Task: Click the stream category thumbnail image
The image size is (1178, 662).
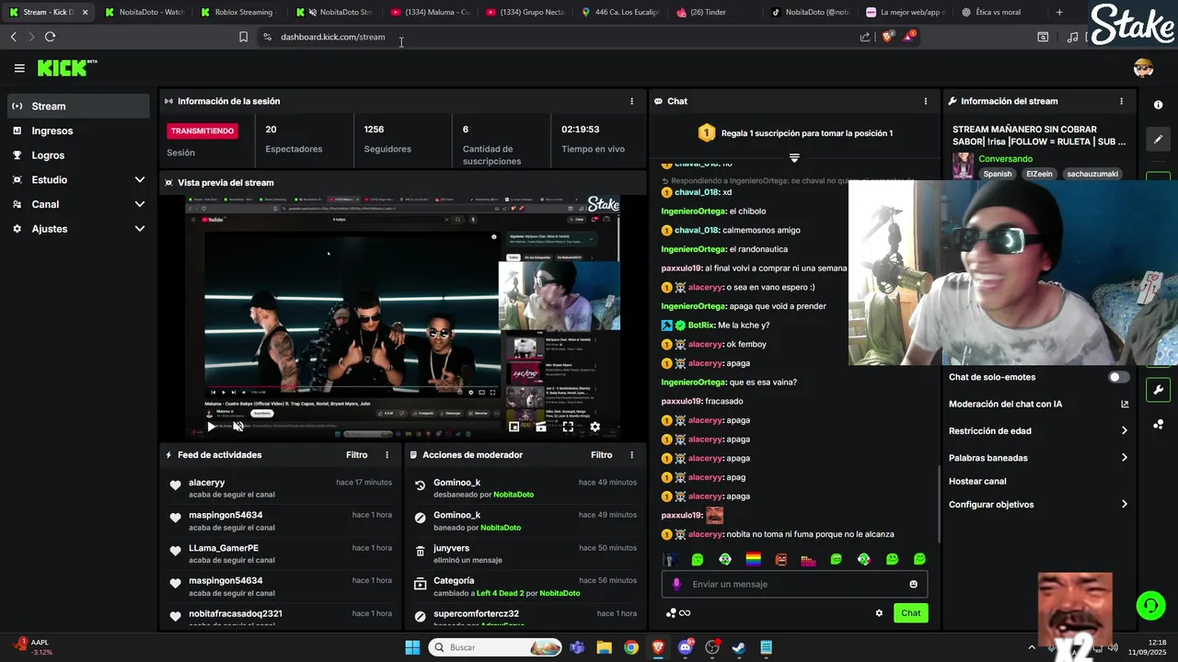Action: 963,166
